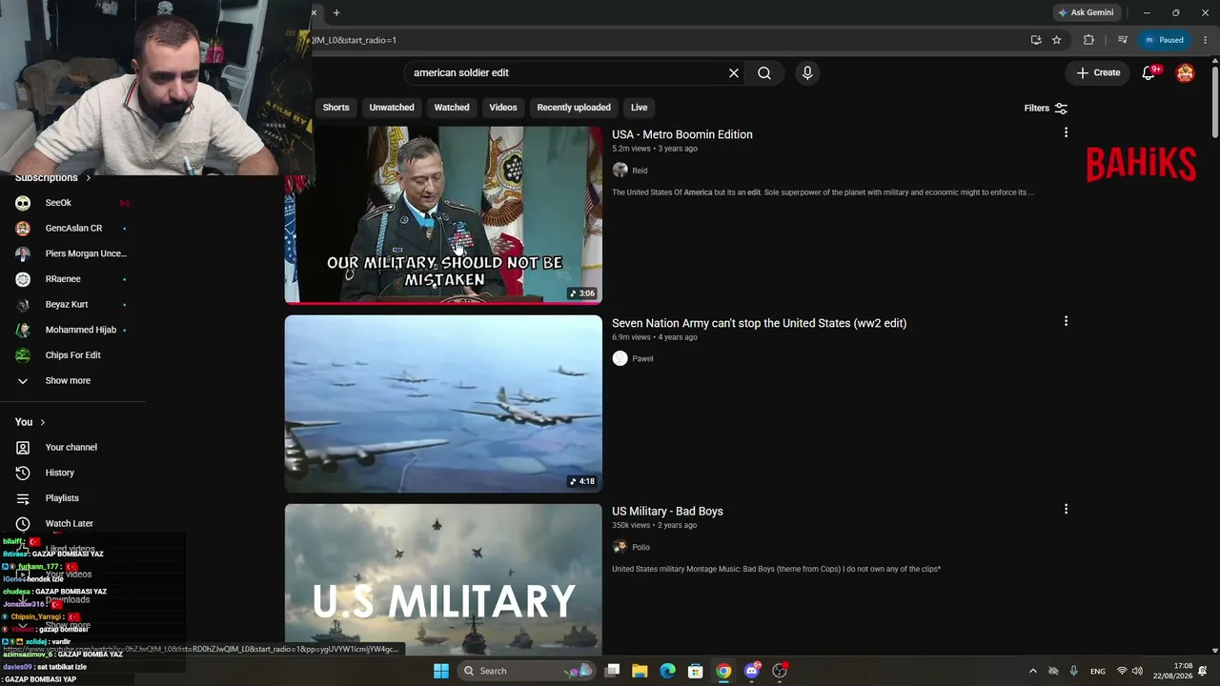Clear the search query with the X icon
The width and height of the screenshot is (1220, 686).
pos(734,72)
